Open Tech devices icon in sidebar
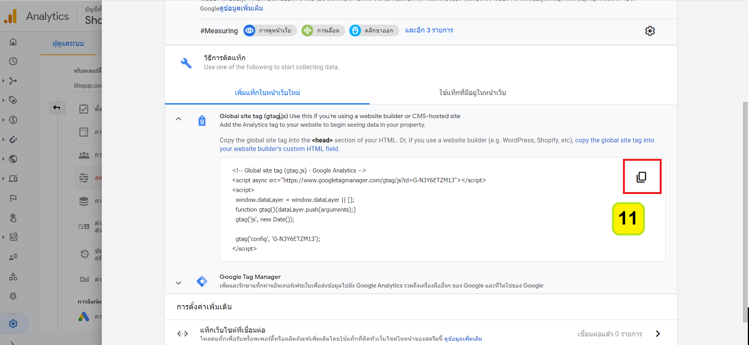 point(13,179)
